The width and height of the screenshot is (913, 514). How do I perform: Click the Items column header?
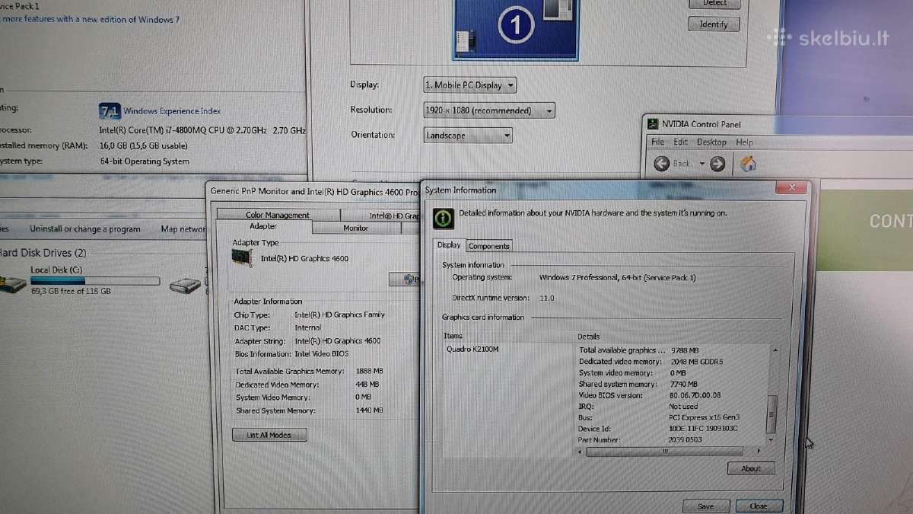453,336
